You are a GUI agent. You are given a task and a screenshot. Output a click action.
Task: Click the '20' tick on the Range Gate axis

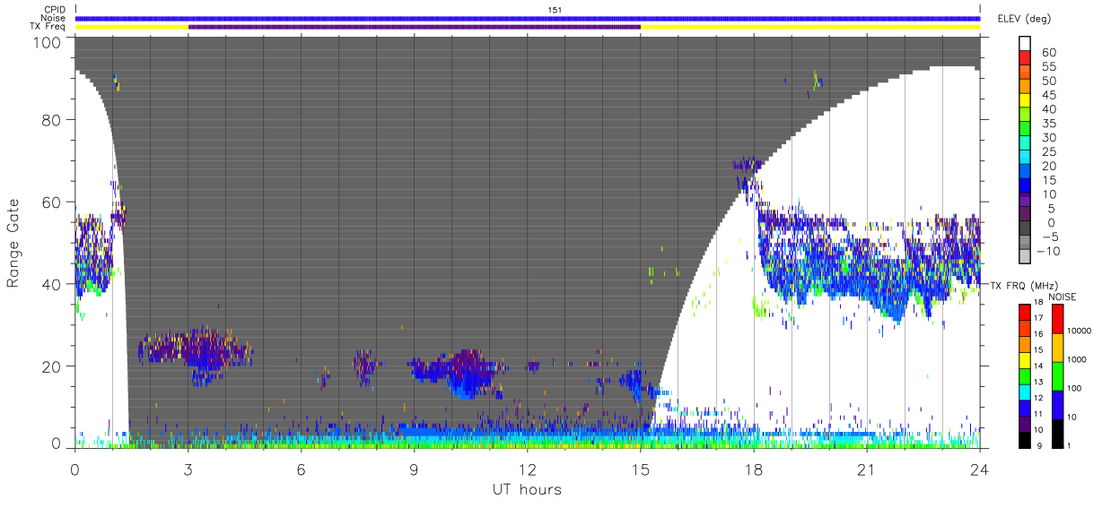click(51, 366)
